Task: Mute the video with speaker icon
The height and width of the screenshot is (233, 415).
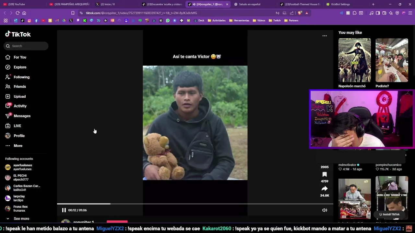Action: click(325, 210)
